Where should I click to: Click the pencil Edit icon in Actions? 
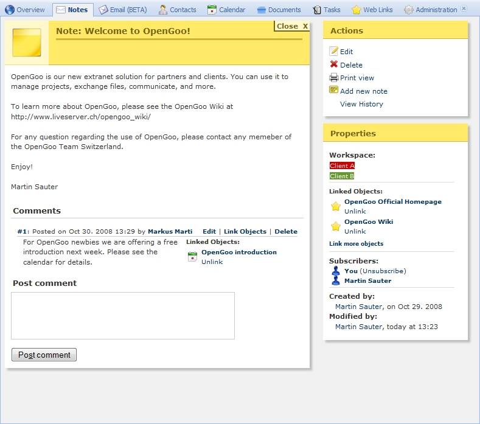tap(333, 51)
